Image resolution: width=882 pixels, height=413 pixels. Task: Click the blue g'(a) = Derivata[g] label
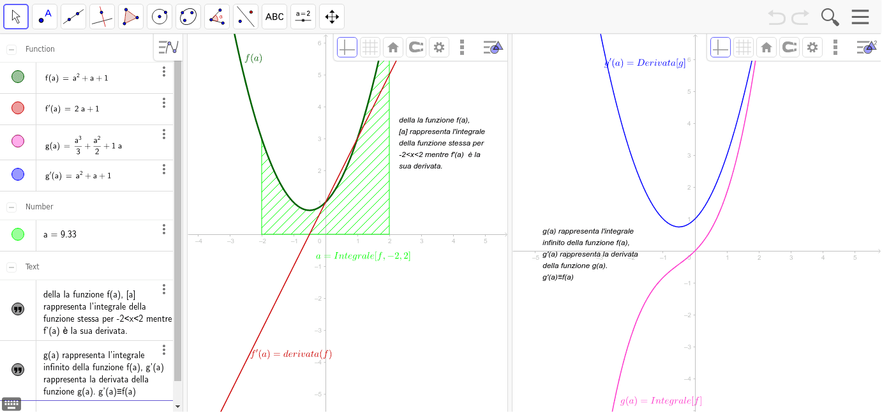pyautogui.click(x=645, y=63)
